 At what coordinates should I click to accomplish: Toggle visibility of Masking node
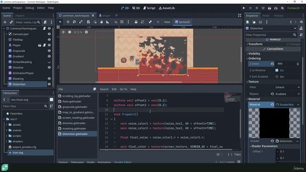pos(49,78)
